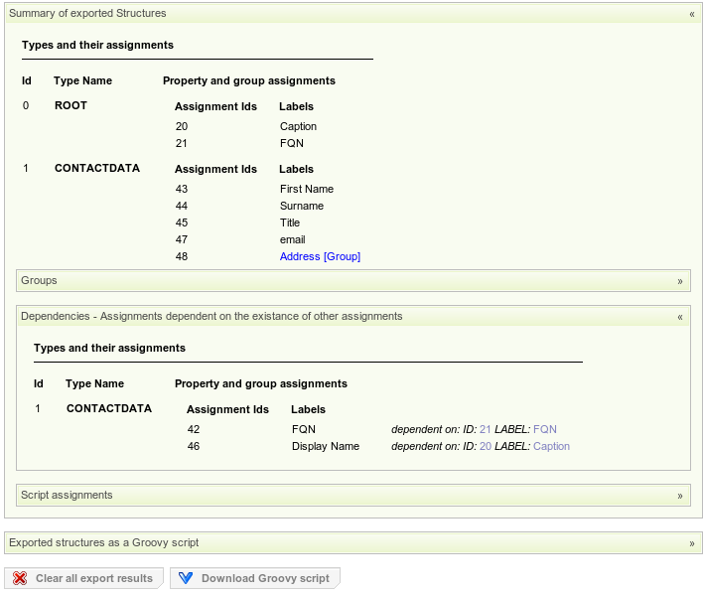This screenshot has height=593, width=703.
Task: Collapse the Dependencies panel chevron
Action: tap(680, 317)
